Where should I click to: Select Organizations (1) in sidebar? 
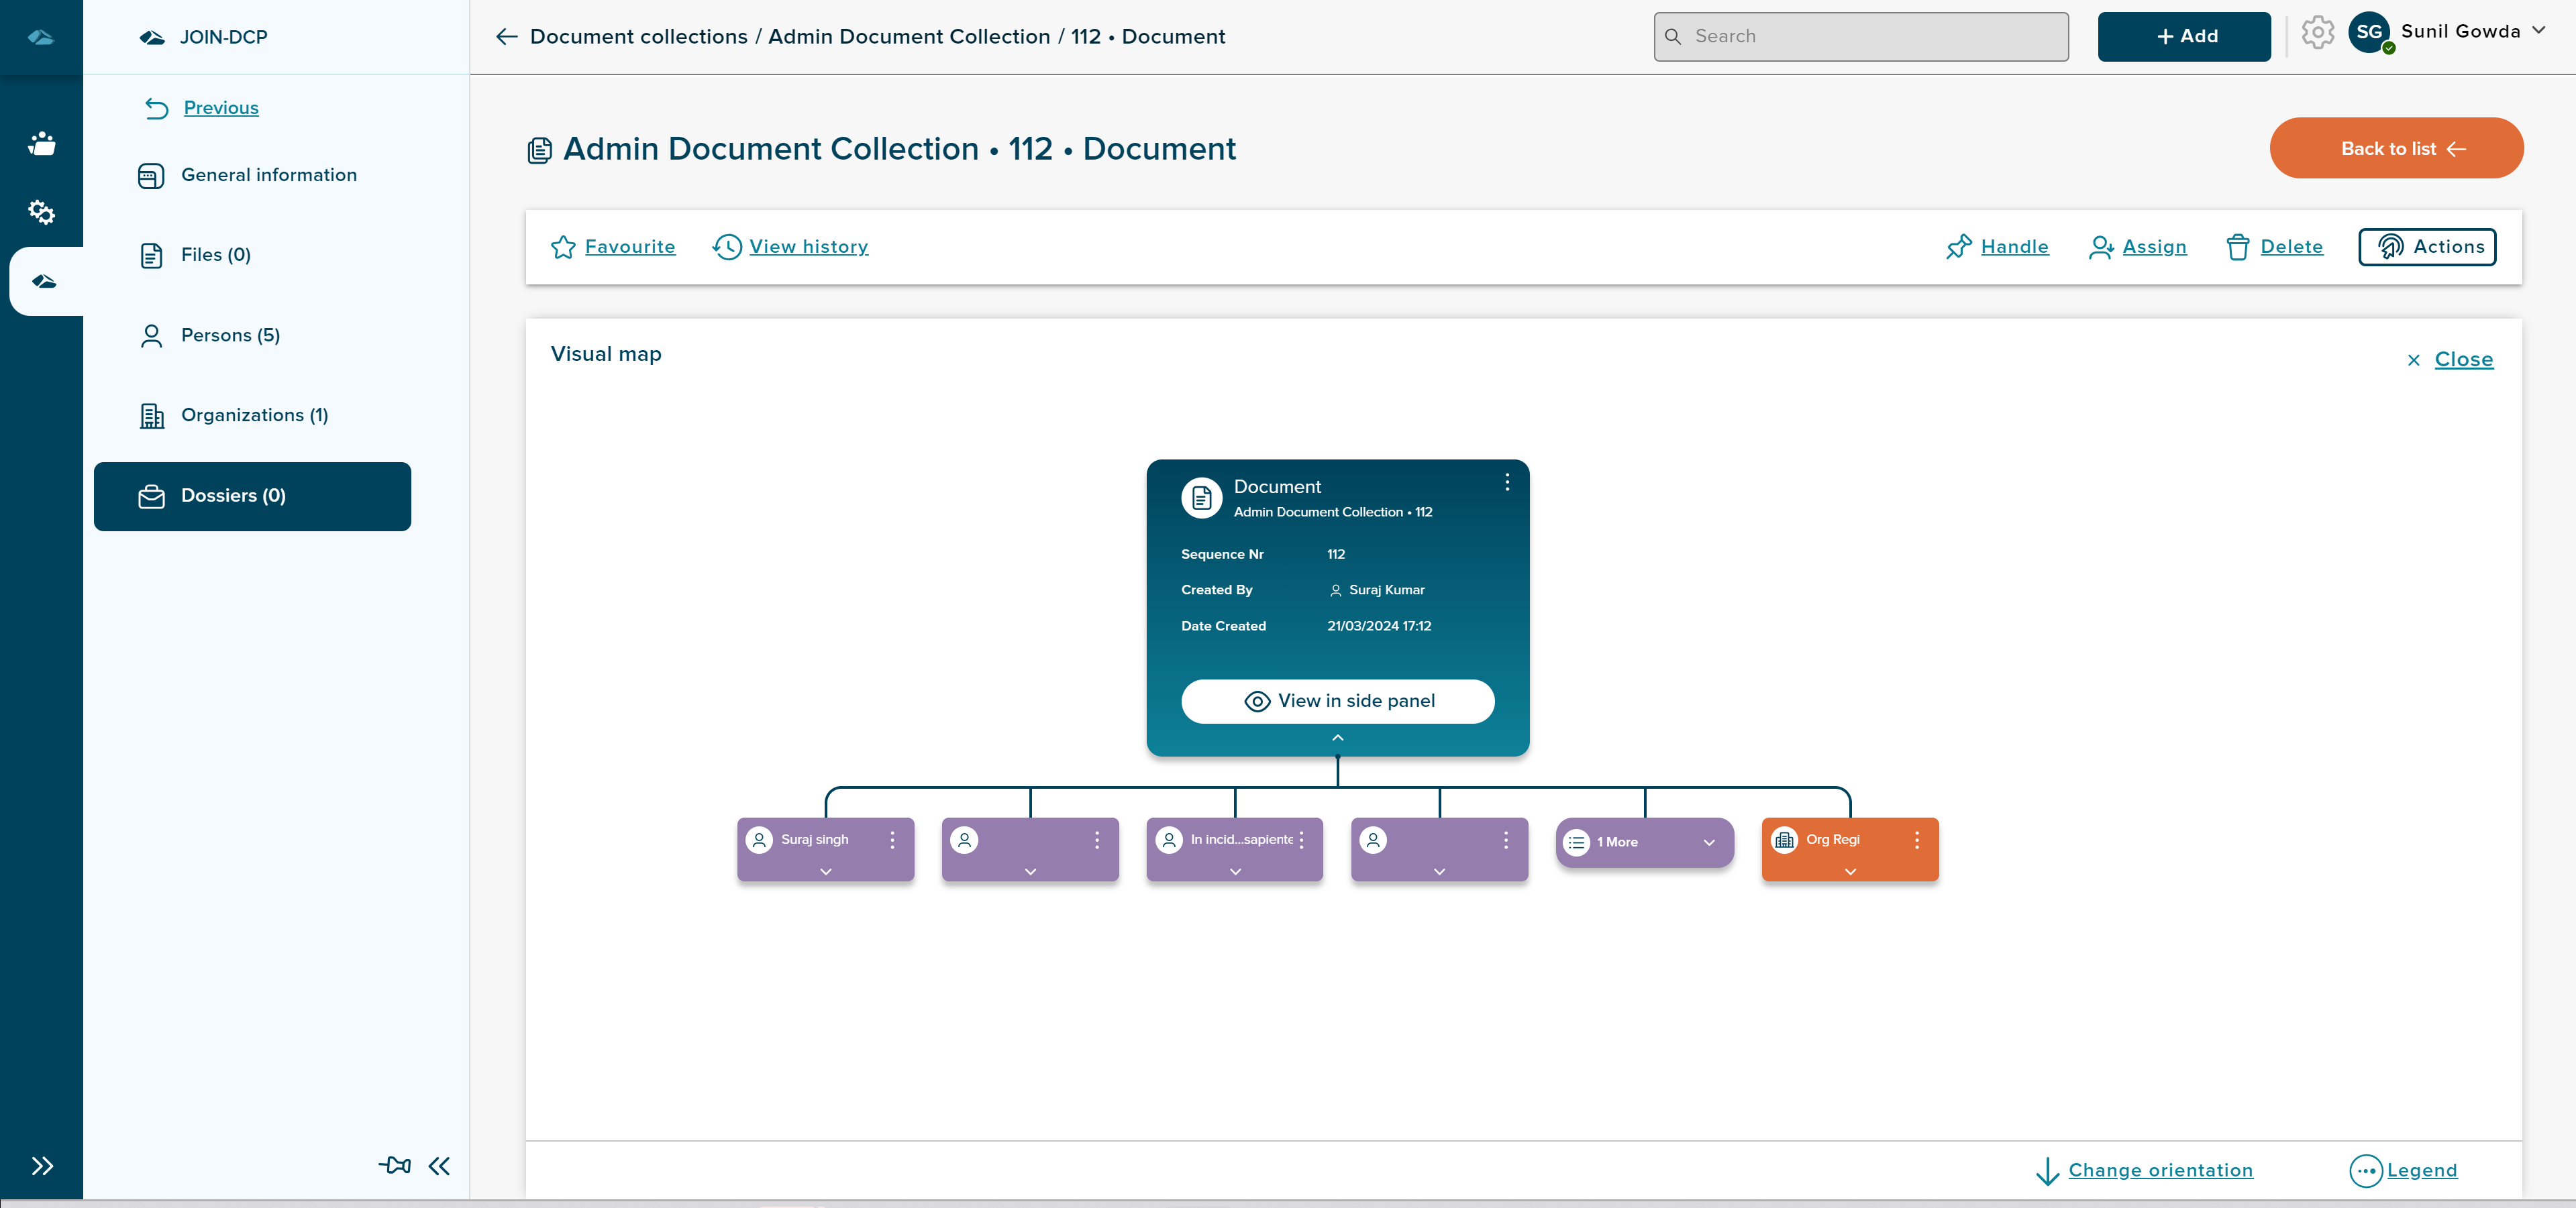click(x=254, y=415)
